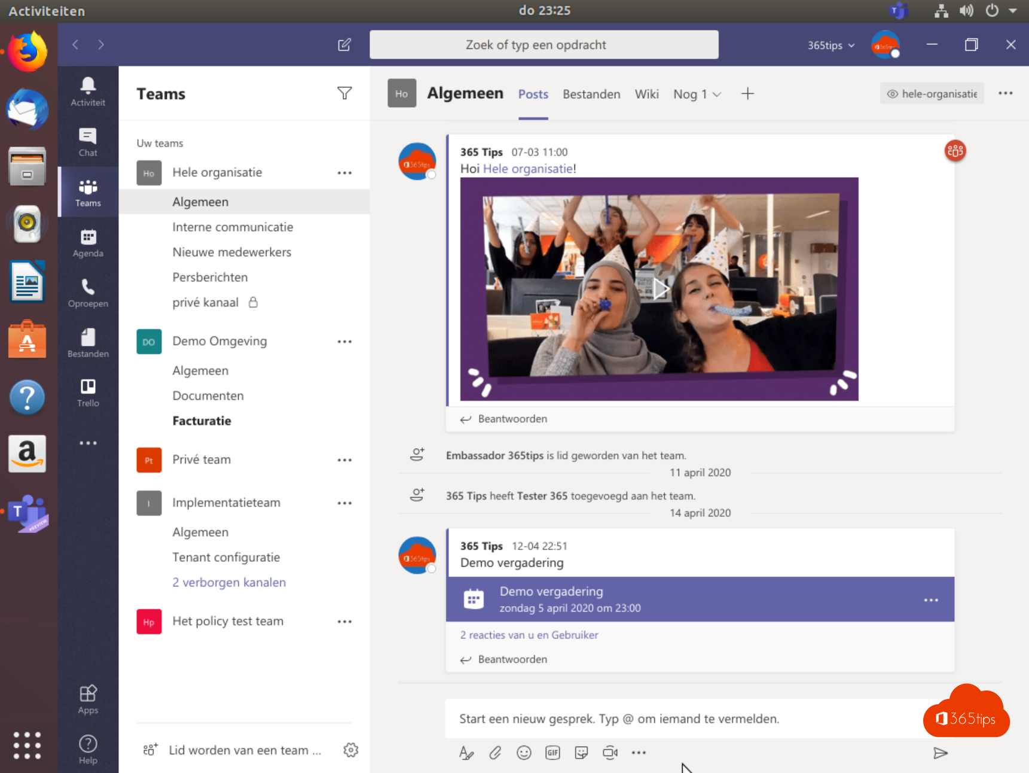
Task: Open Firefox from the Ubuntu dock
Action: pyautogui.click(x=27, y=52)
